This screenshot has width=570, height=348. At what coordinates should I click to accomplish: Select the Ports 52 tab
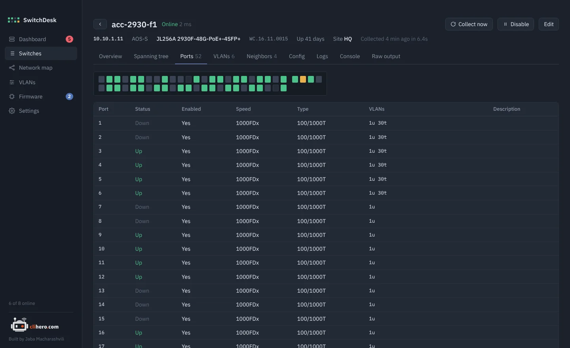[x=191, y=56]
